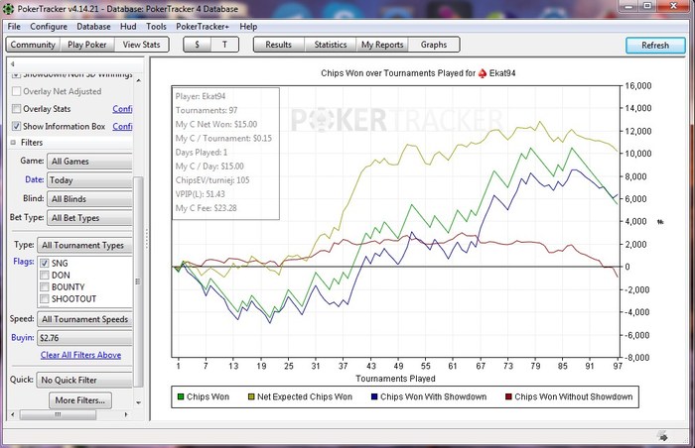This screenshot has width=695, height=448.
Task: Click sidebar vertical scrollbar down arrow
Action: click(x=139, y=402)
